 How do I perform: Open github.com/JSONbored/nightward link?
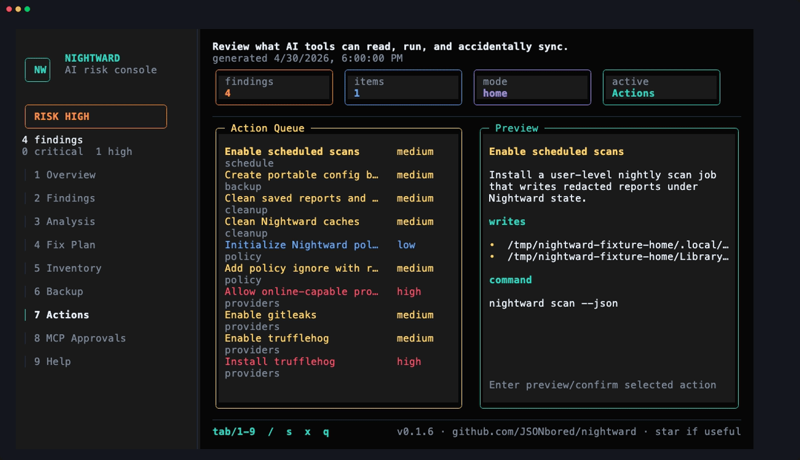tap(544, 432)
